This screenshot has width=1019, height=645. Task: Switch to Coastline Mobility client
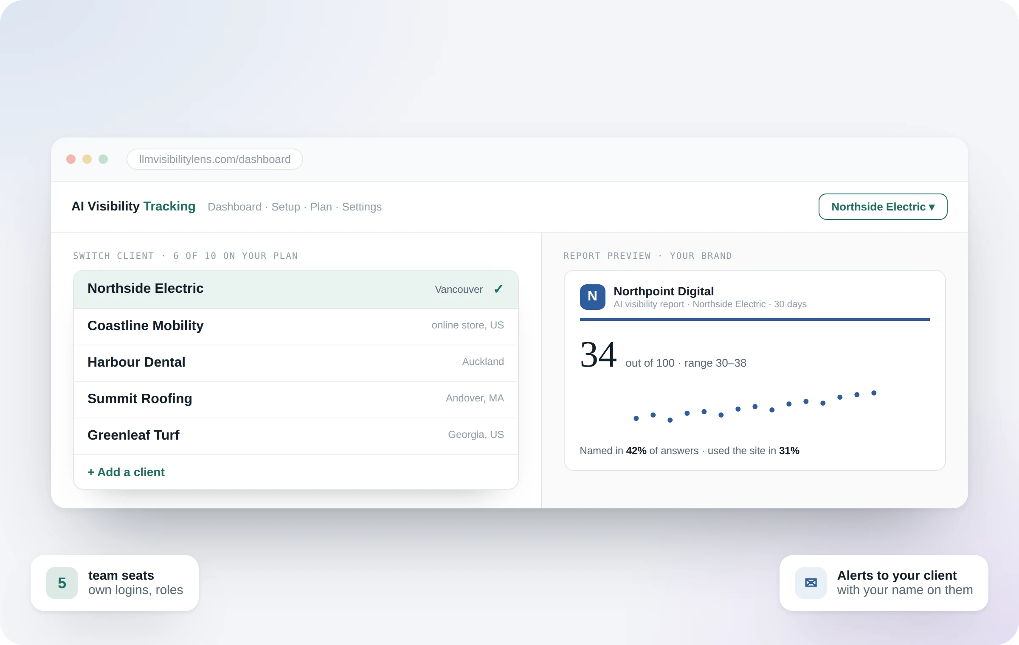click(296, 326)
